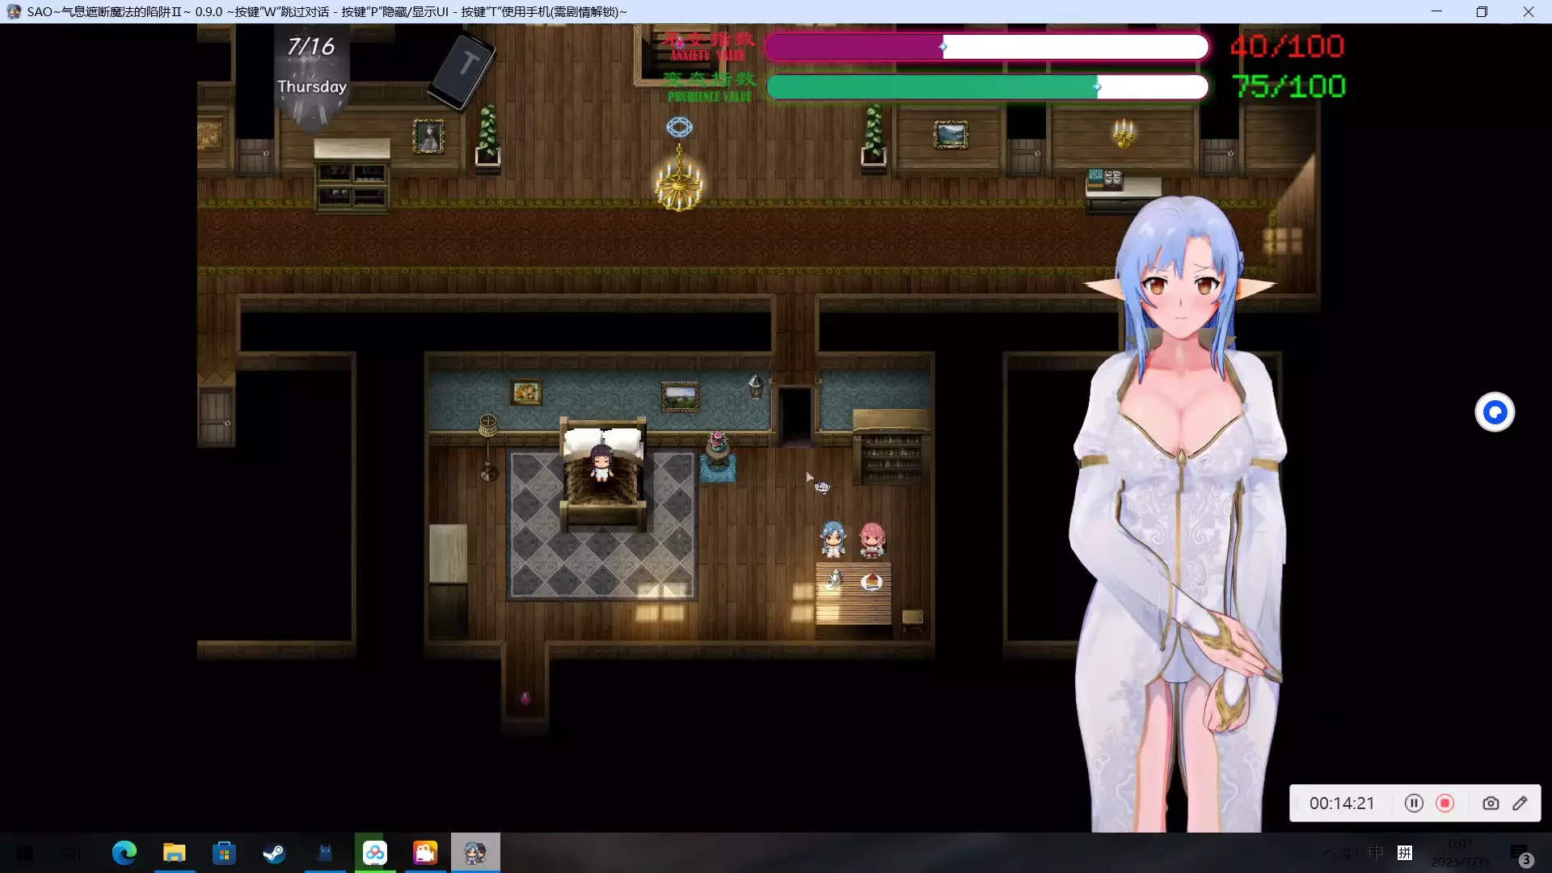Click the phone icon marked T
Screen dimensions: 1552x873
coord(462,70)
